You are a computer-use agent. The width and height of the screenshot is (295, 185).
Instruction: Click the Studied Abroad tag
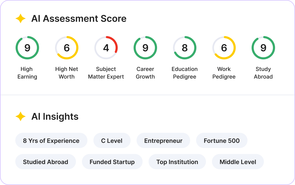[x=46, y=162]
